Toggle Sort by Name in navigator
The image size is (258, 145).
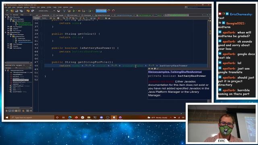[27, 111]
